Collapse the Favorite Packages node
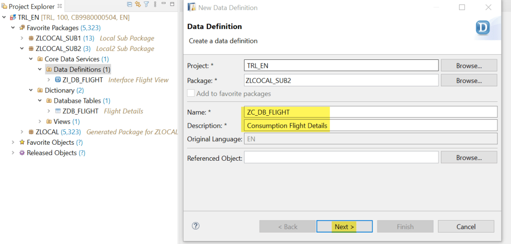This screenshot has width=511, height=244. click(13, 28)
